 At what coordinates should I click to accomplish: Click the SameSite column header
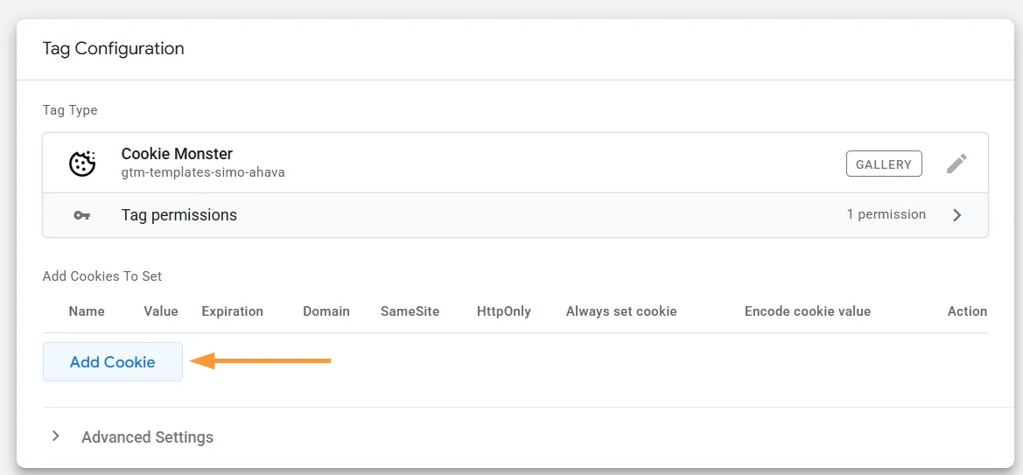point(410,311)
